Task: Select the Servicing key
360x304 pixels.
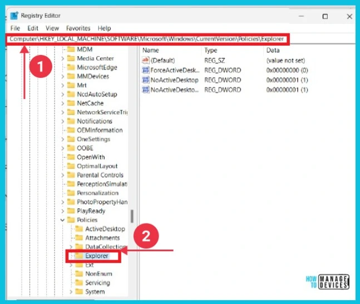Action: coord(97,283)
